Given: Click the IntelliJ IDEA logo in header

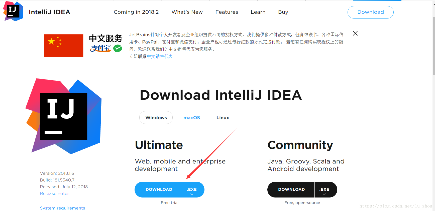Looking at the screenshot, I should [x=13, y=11].
